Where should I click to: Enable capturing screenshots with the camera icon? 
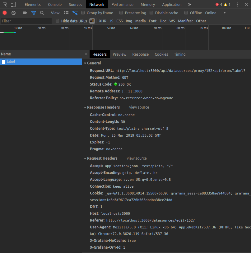point(25,13)
